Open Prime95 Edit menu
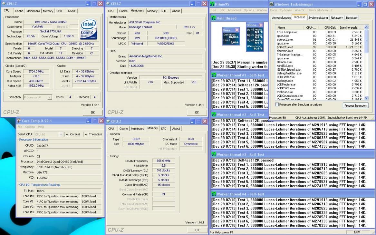376x235 pixels. (222, 10)
